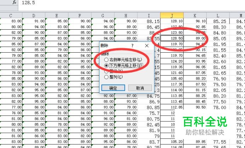The image size is (245, 148).
Task: Select column E header
Action: coord(57,16)
